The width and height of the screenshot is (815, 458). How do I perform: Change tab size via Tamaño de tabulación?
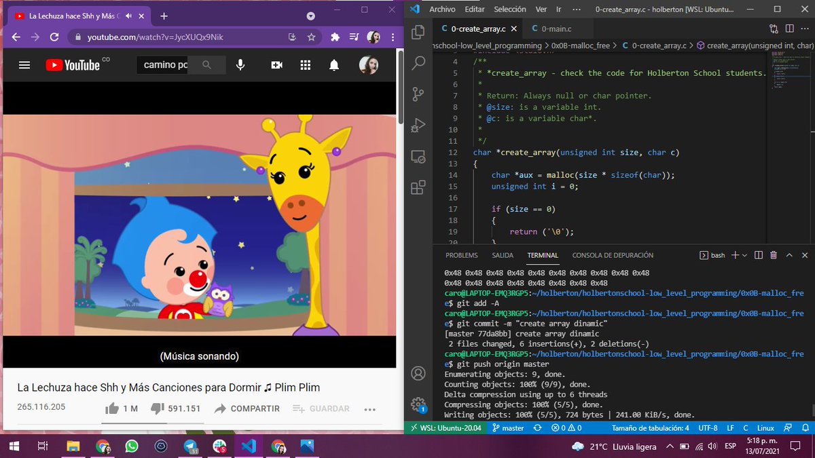[650, 428]
